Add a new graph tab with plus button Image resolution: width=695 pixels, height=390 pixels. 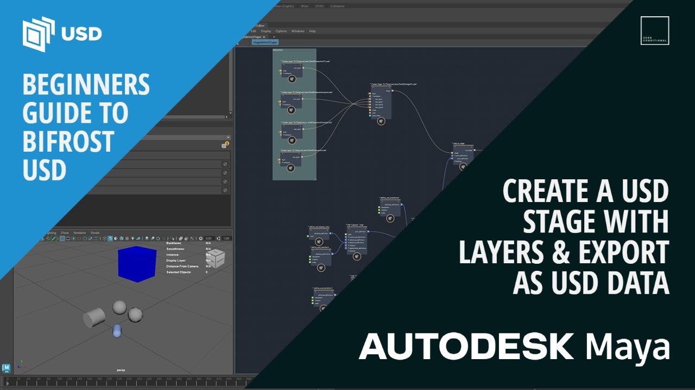tap(274, 37)
